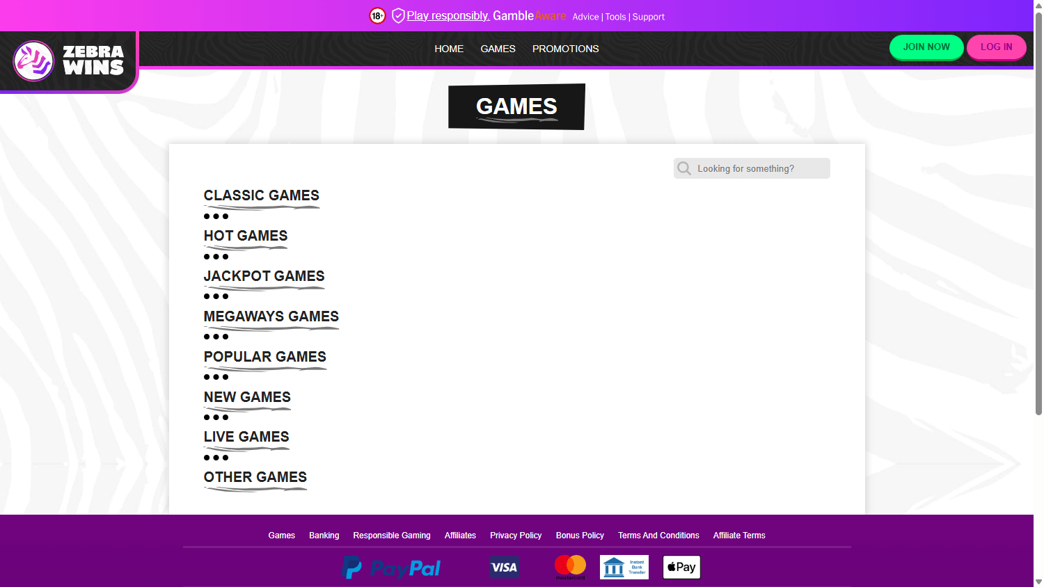1044x587 pixels.
Task: Click the LOG IN button
Action: pos(996,47)
